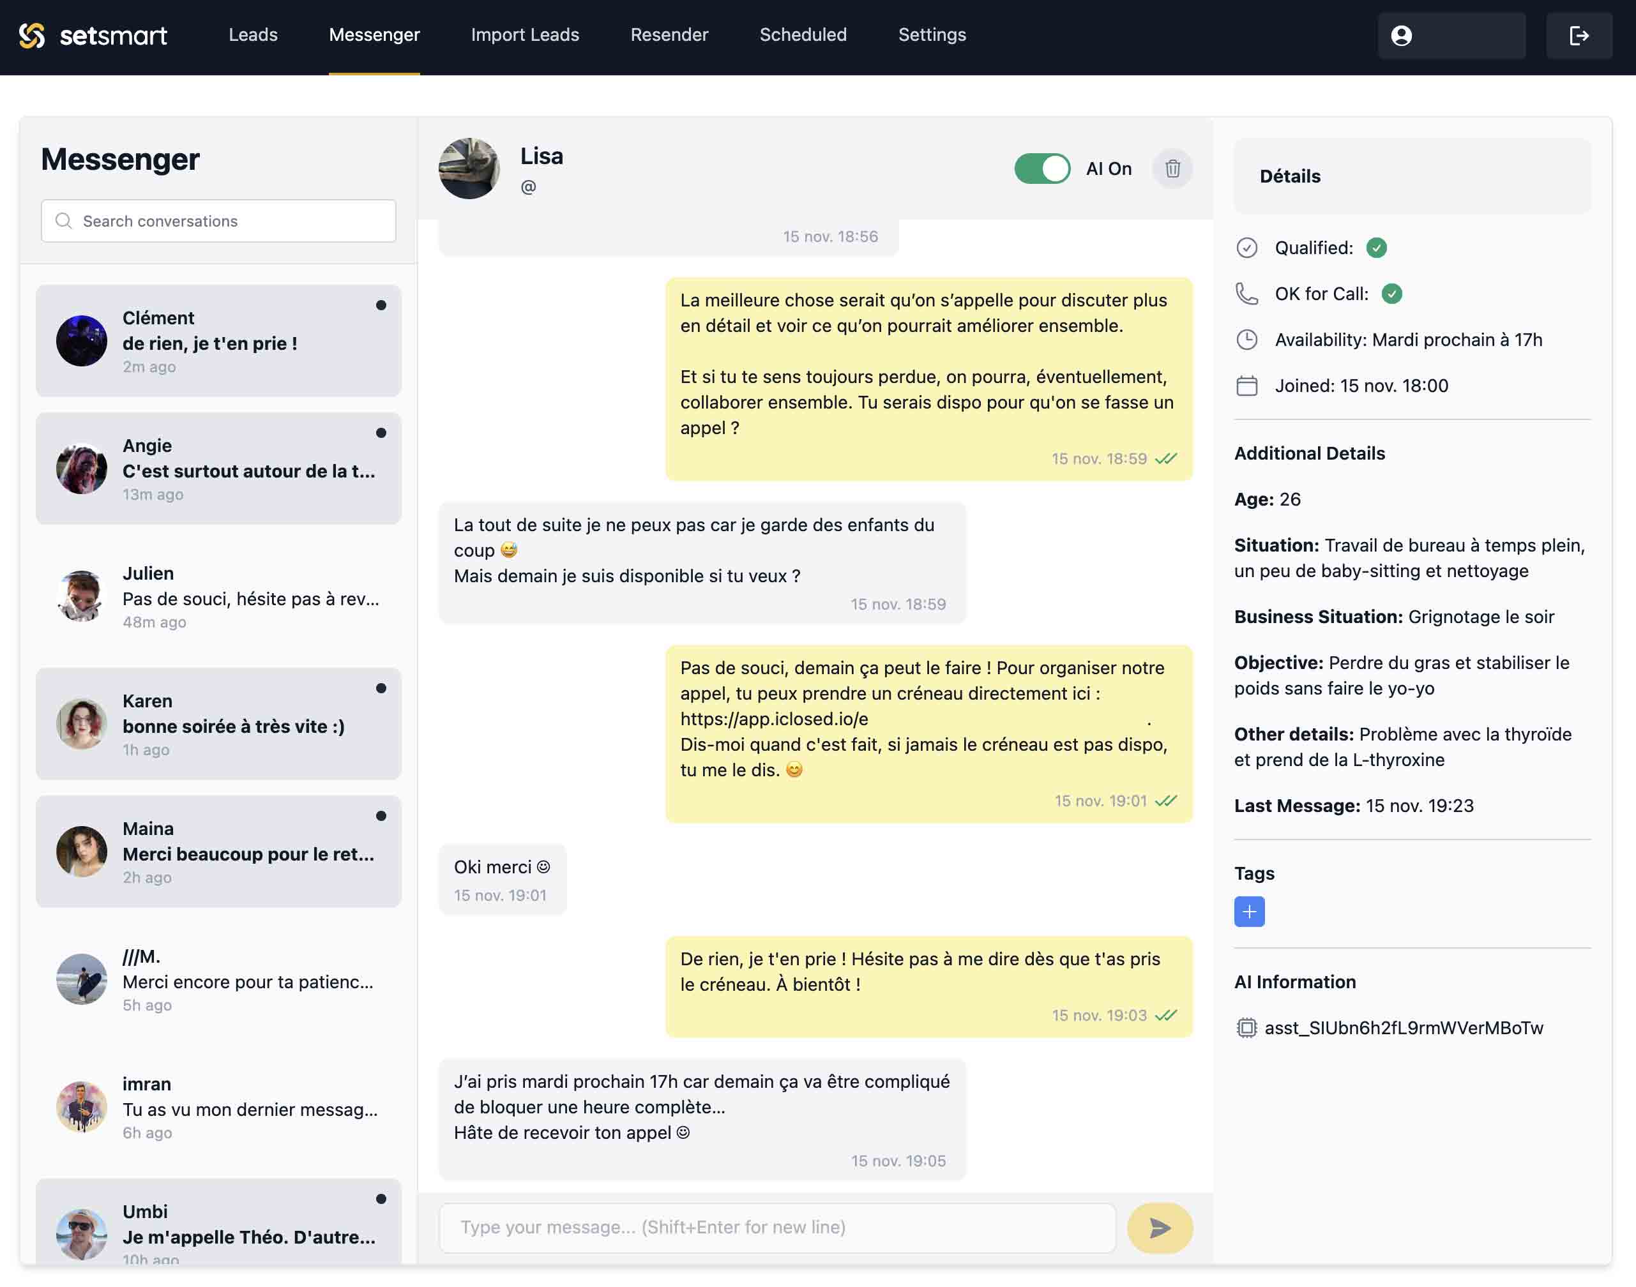The image size is (1636, 1287).
Task: Search conversations input field
Action: [218, 220]
